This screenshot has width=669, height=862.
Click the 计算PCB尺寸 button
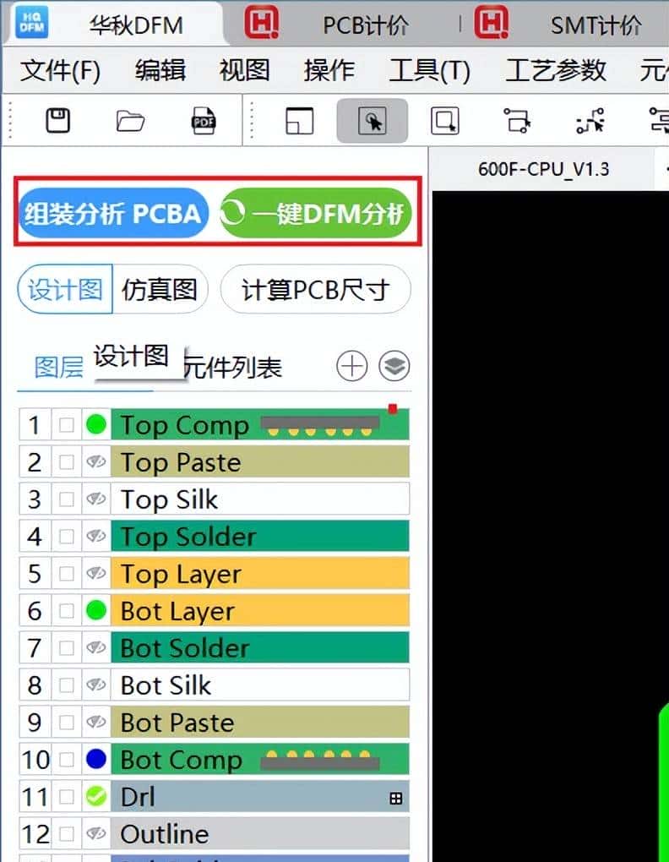click(x=315, y=289)
